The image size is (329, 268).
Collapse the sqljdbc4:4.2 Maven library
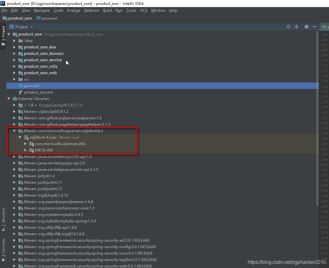pos(14,131)
